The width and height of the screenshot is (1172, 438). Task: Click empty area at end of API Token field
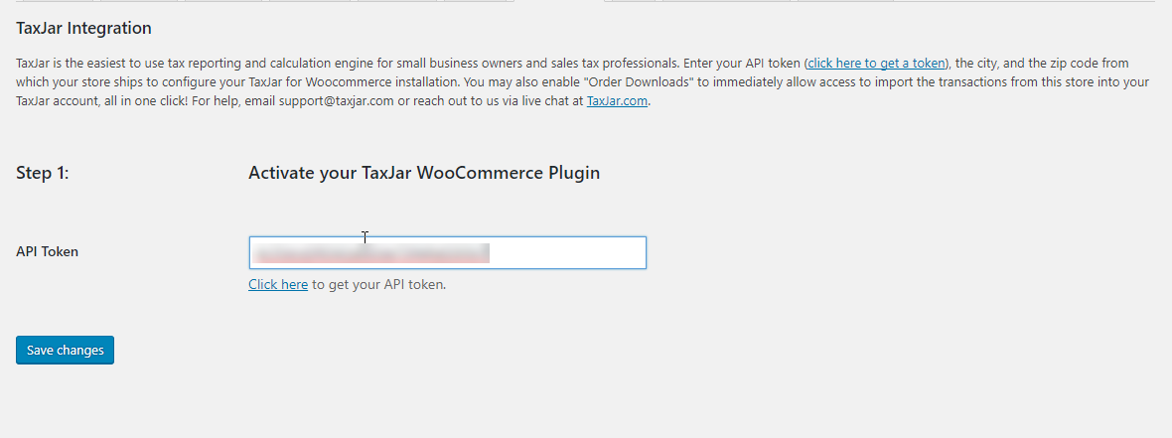568,252
